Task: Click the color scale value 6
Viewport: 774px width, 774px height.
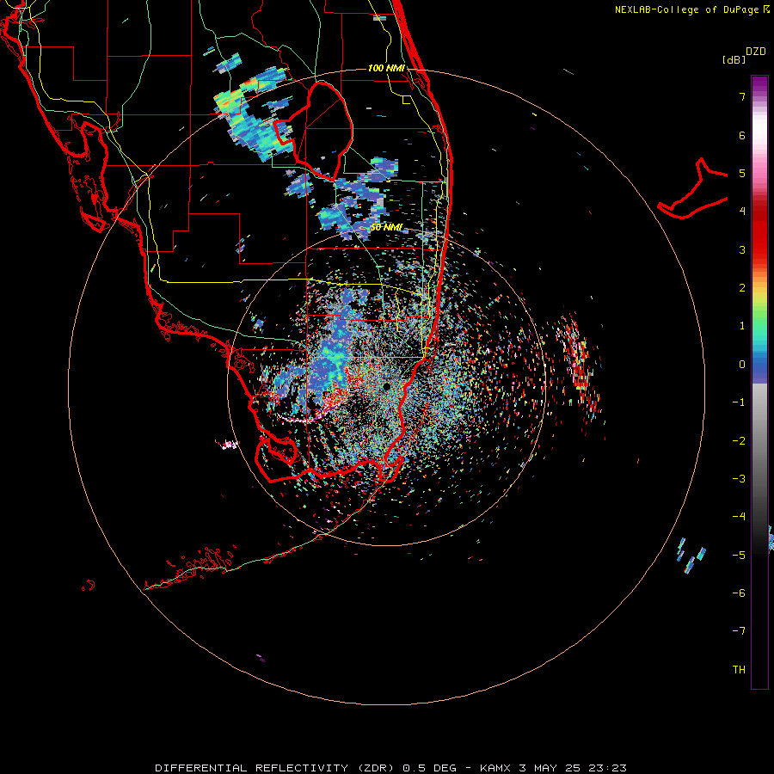Action: point(742,135)
